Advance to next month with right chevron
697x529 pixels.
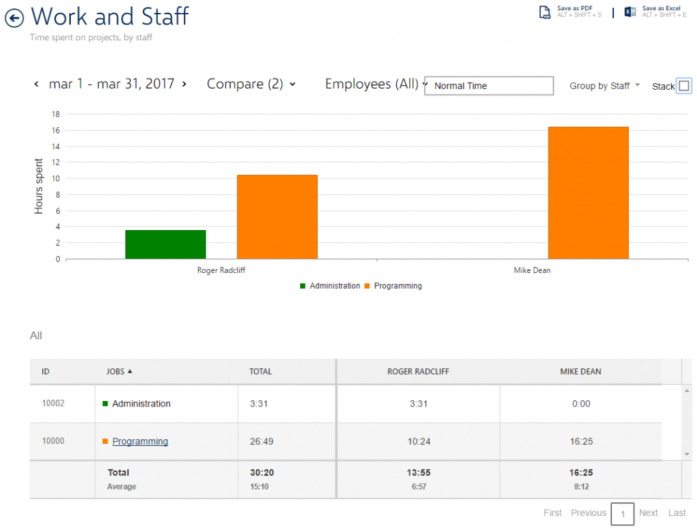click(x=184, y=84)
